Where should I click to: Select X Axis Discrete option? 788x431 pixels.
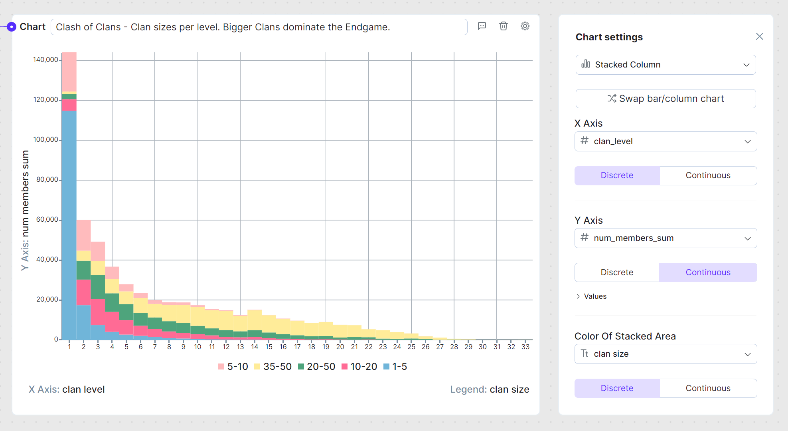click(x=617, y=175)
